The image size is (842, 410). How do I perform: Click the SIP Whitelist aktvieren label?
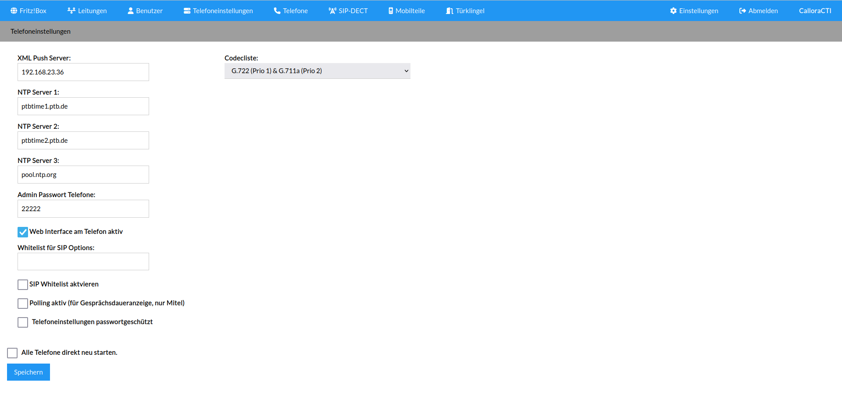[x=64, y=284]
